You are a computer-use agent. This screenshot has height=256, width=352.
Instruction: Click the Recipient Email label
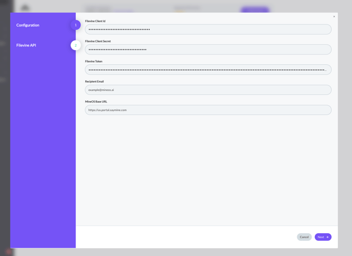coord(94,82)
